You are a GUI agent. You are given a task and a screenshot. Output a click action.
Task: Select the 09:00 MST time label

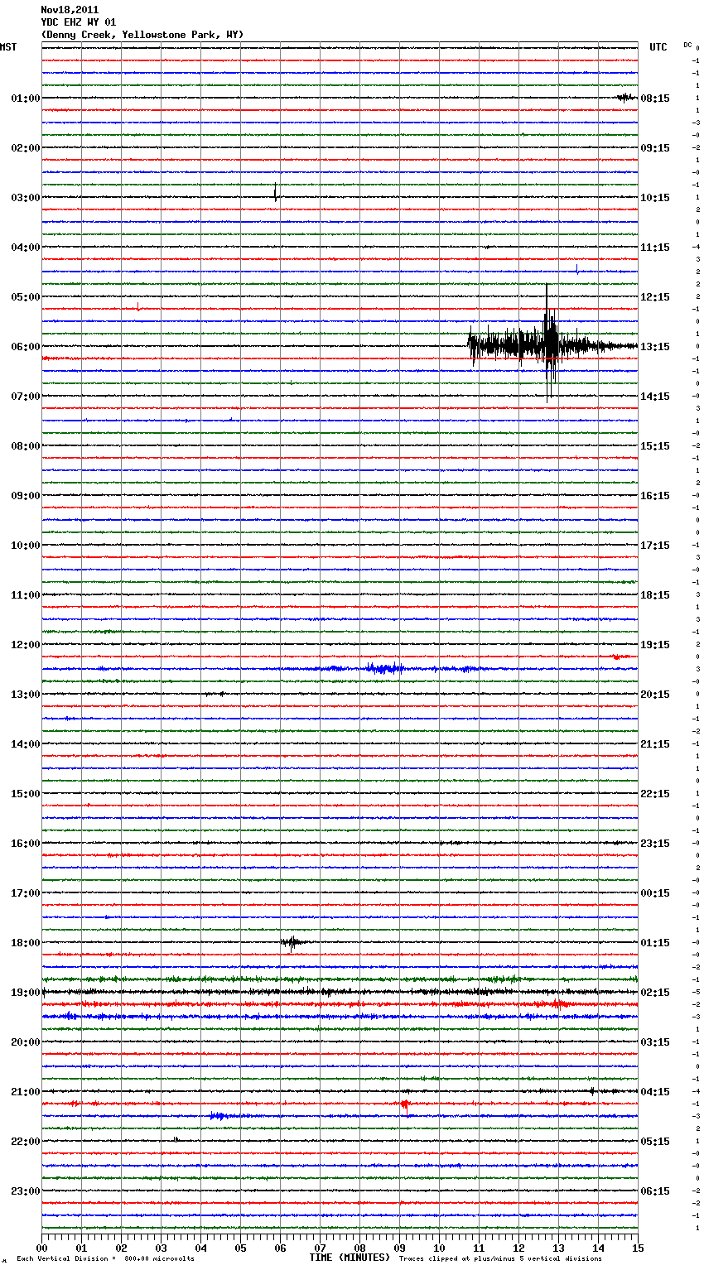point(25,496)
